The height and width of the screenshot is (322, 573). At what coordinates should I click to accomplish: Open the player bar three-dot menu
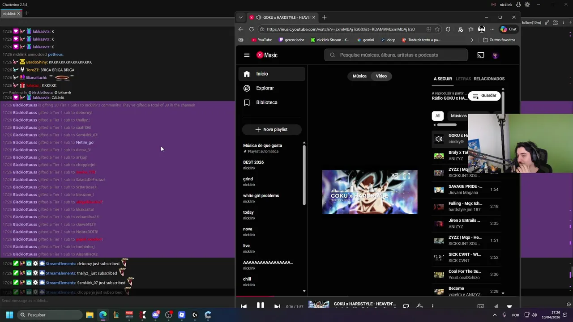432,306
